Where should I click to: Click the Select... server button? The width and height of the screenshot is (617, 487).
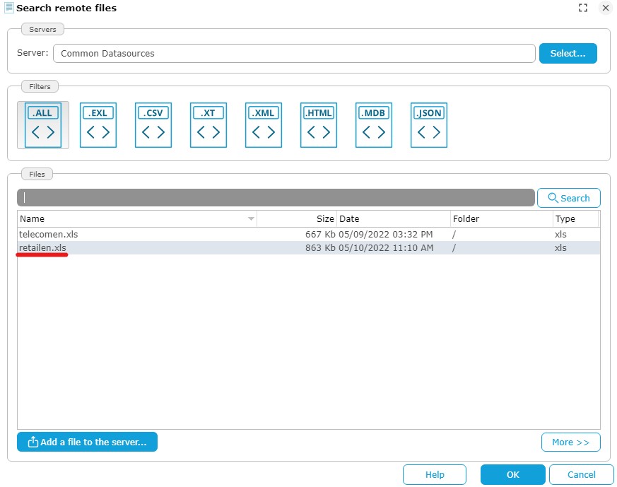tap(568, 54)
